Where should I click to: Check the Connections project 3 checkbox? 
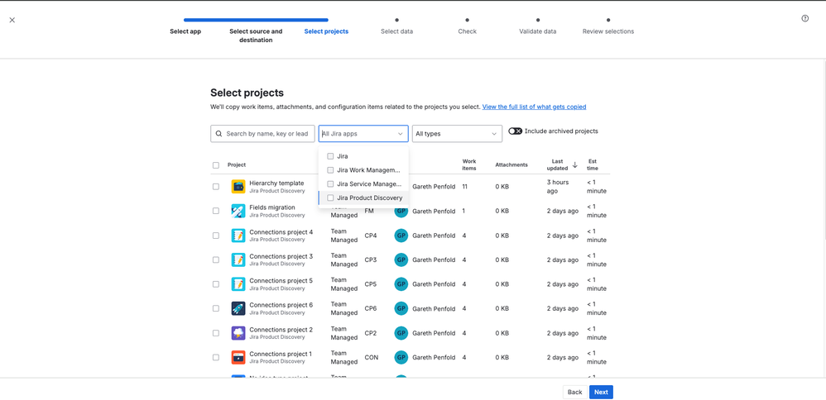(x=216, y=260)
